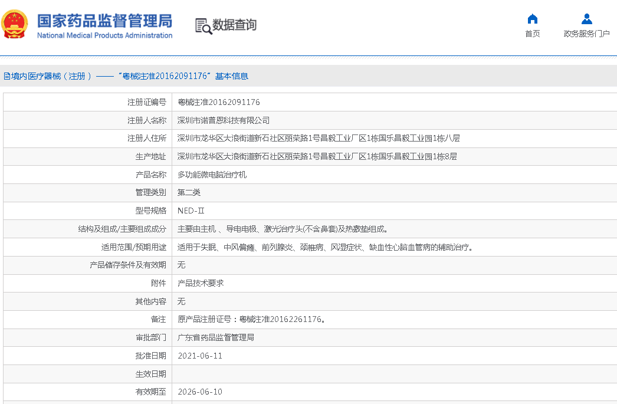This screenshot has height=404, width=617.
Task: Click the national emblem logo
Action: tap(15, 24)
